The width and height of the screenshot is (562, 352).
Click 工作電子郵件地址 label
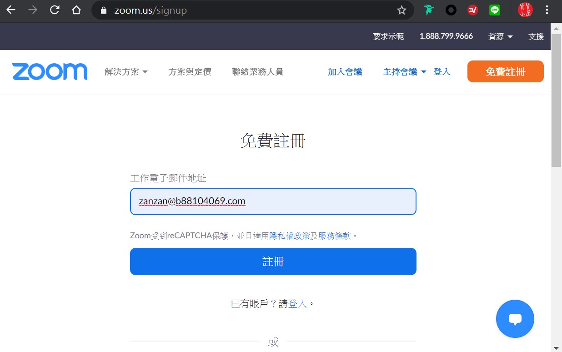(x=168, y=178)
